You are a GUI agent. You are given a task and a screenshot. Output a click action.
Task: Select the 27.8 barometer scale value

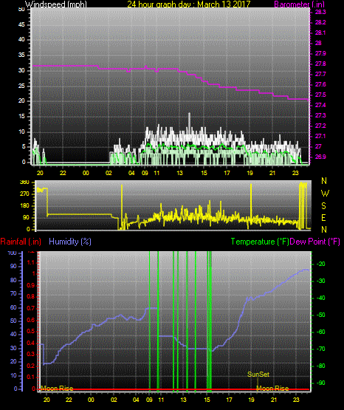click(x=320, y=64)
